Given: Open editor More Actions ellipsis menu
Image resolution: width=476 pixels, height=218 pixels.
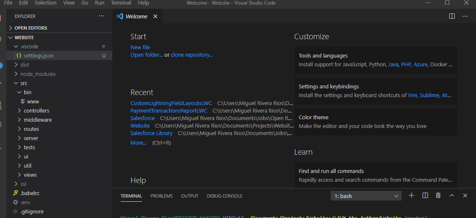Looking at the screenshot, I should coord(465,16).
